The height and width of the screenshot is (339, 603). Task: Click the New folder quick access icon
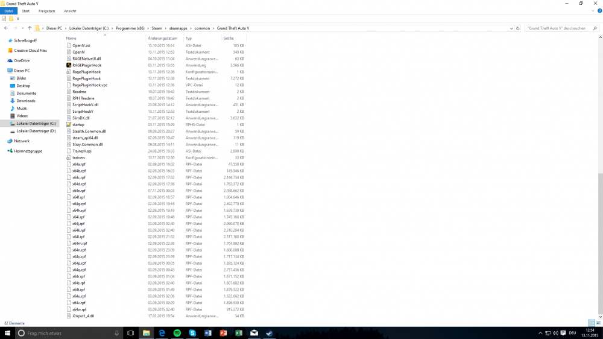point(11,19)
